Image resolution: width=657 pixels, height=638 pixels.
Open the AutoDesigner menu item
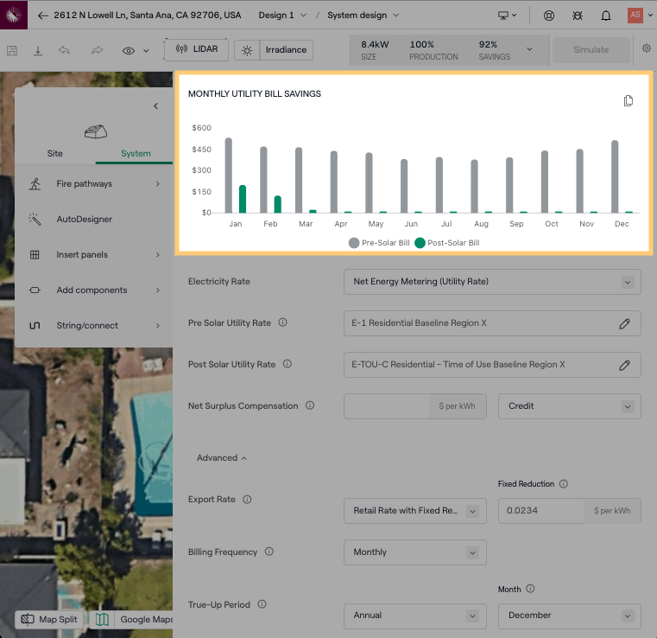85,220
